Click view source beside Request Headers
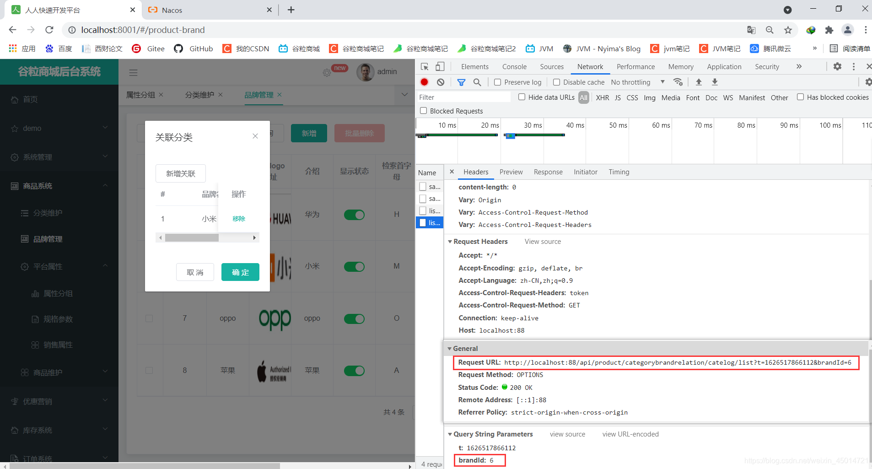Viewport: 872px width, 469px height. [x=543, y=242]
